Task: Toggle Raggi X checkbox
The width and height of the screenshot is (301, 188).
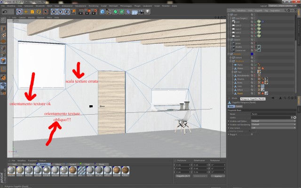Action: [x=252, y=134]
